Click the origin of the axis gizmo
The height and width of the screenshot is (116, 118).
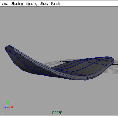(x=8, y=107)
